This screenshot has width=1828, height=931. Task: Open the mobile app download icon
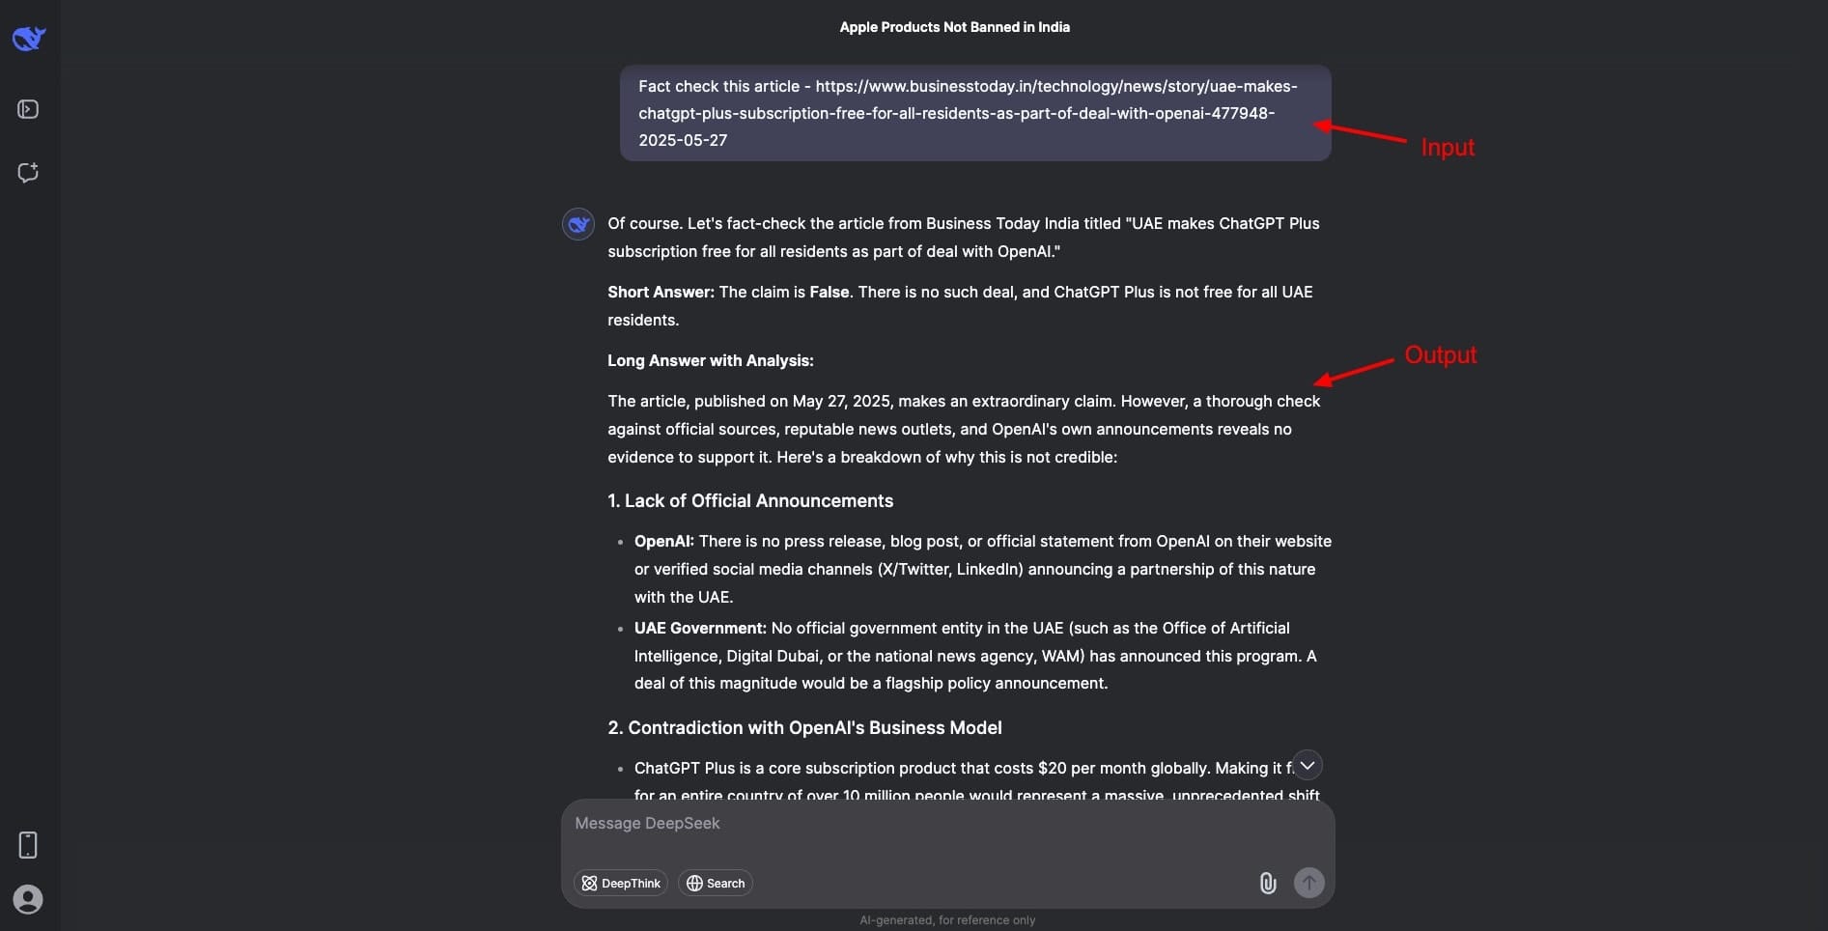(x=28, y=845)
